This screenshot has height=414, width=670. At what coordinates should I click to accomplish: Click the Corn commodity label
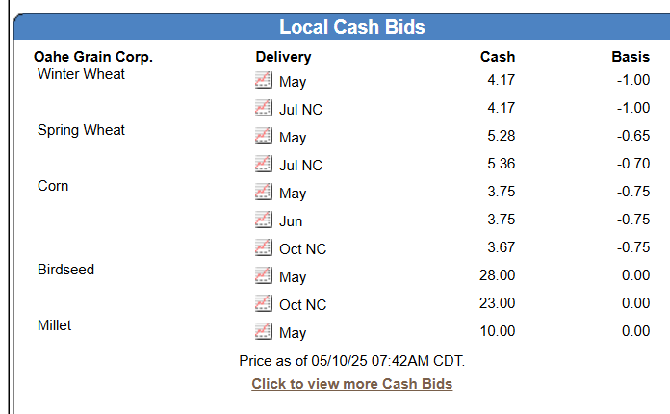pos(53,186)
